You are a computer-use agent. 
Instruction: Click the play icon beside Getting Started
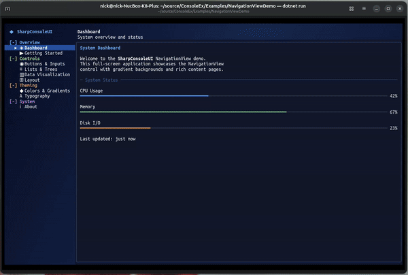pyautogui.click(x=21, y=53)
